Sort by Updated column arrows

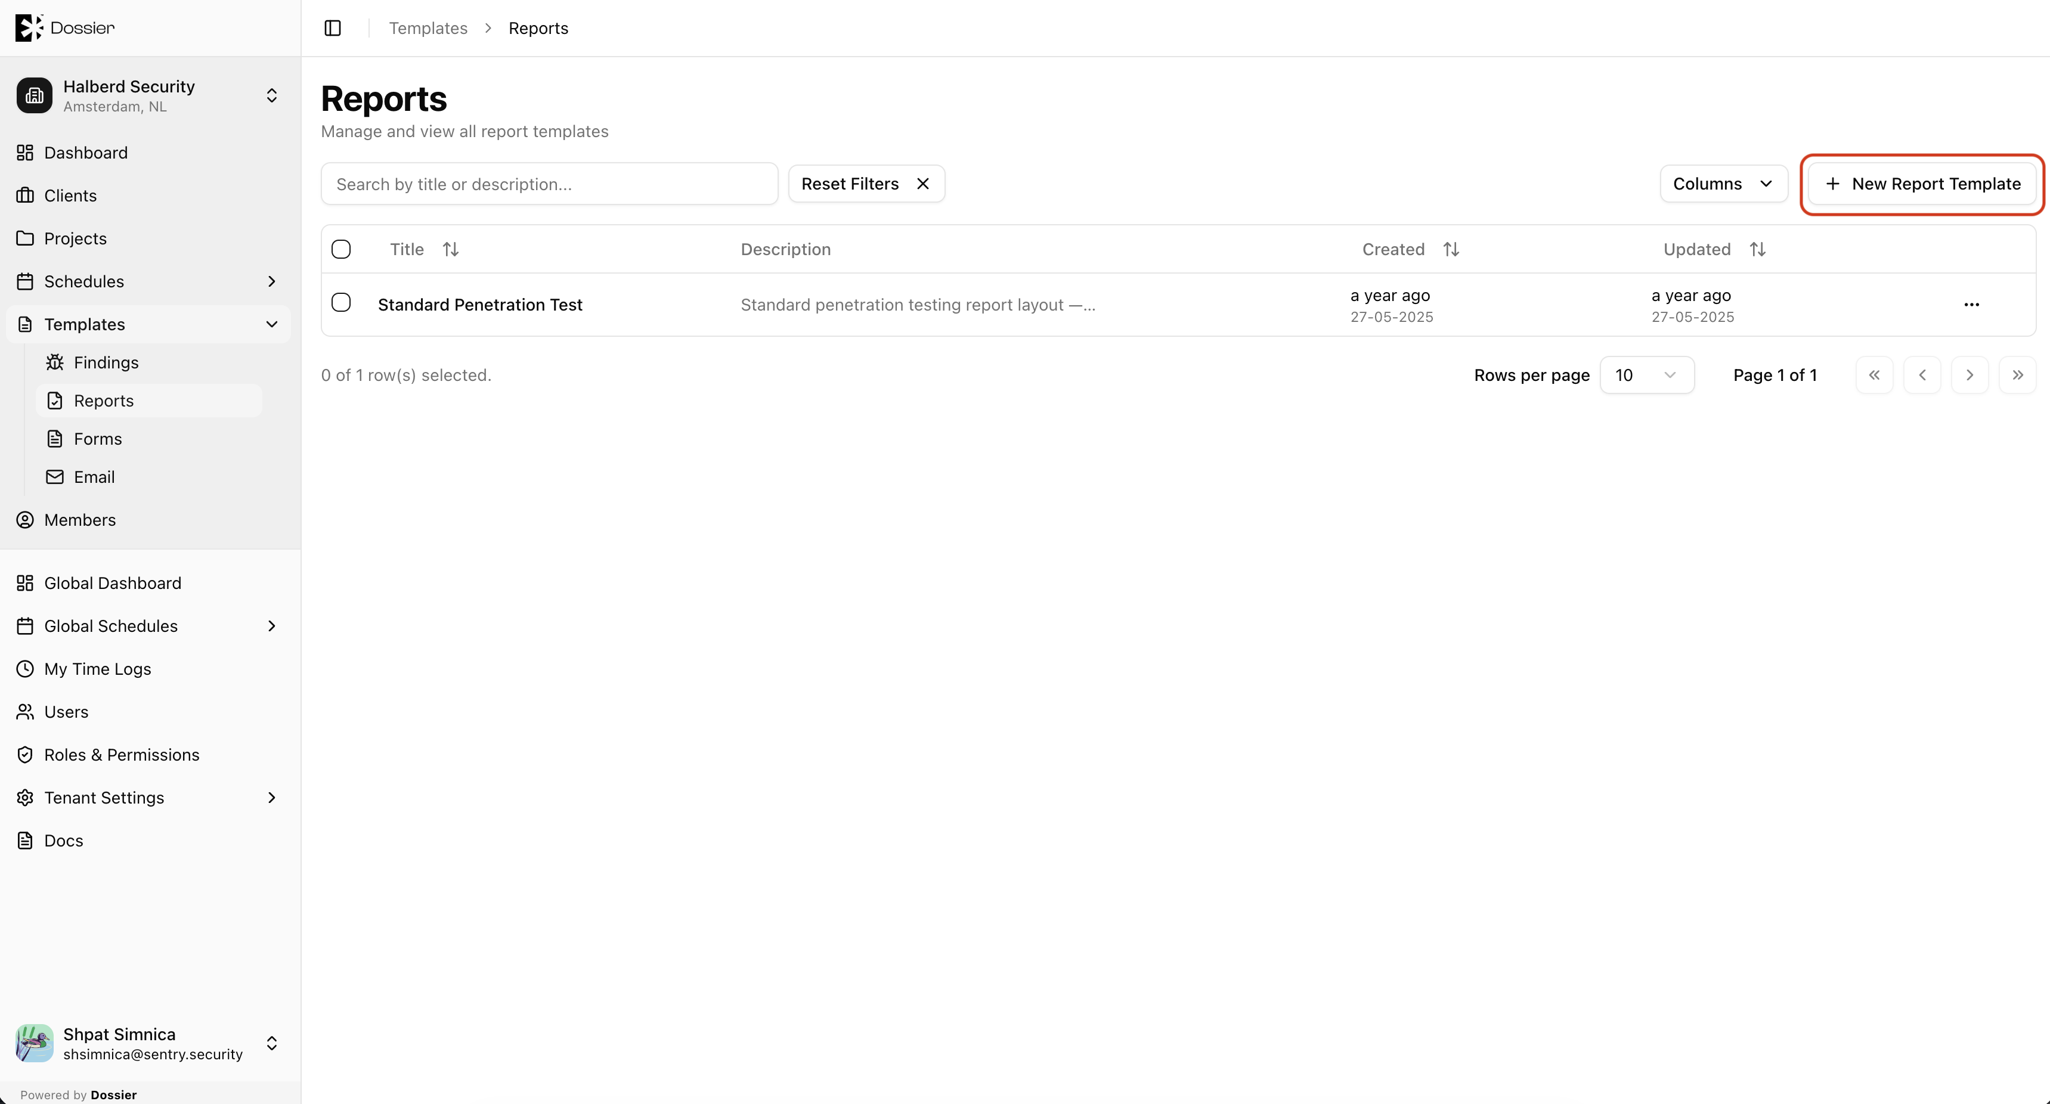click(x=1757, y=249)
